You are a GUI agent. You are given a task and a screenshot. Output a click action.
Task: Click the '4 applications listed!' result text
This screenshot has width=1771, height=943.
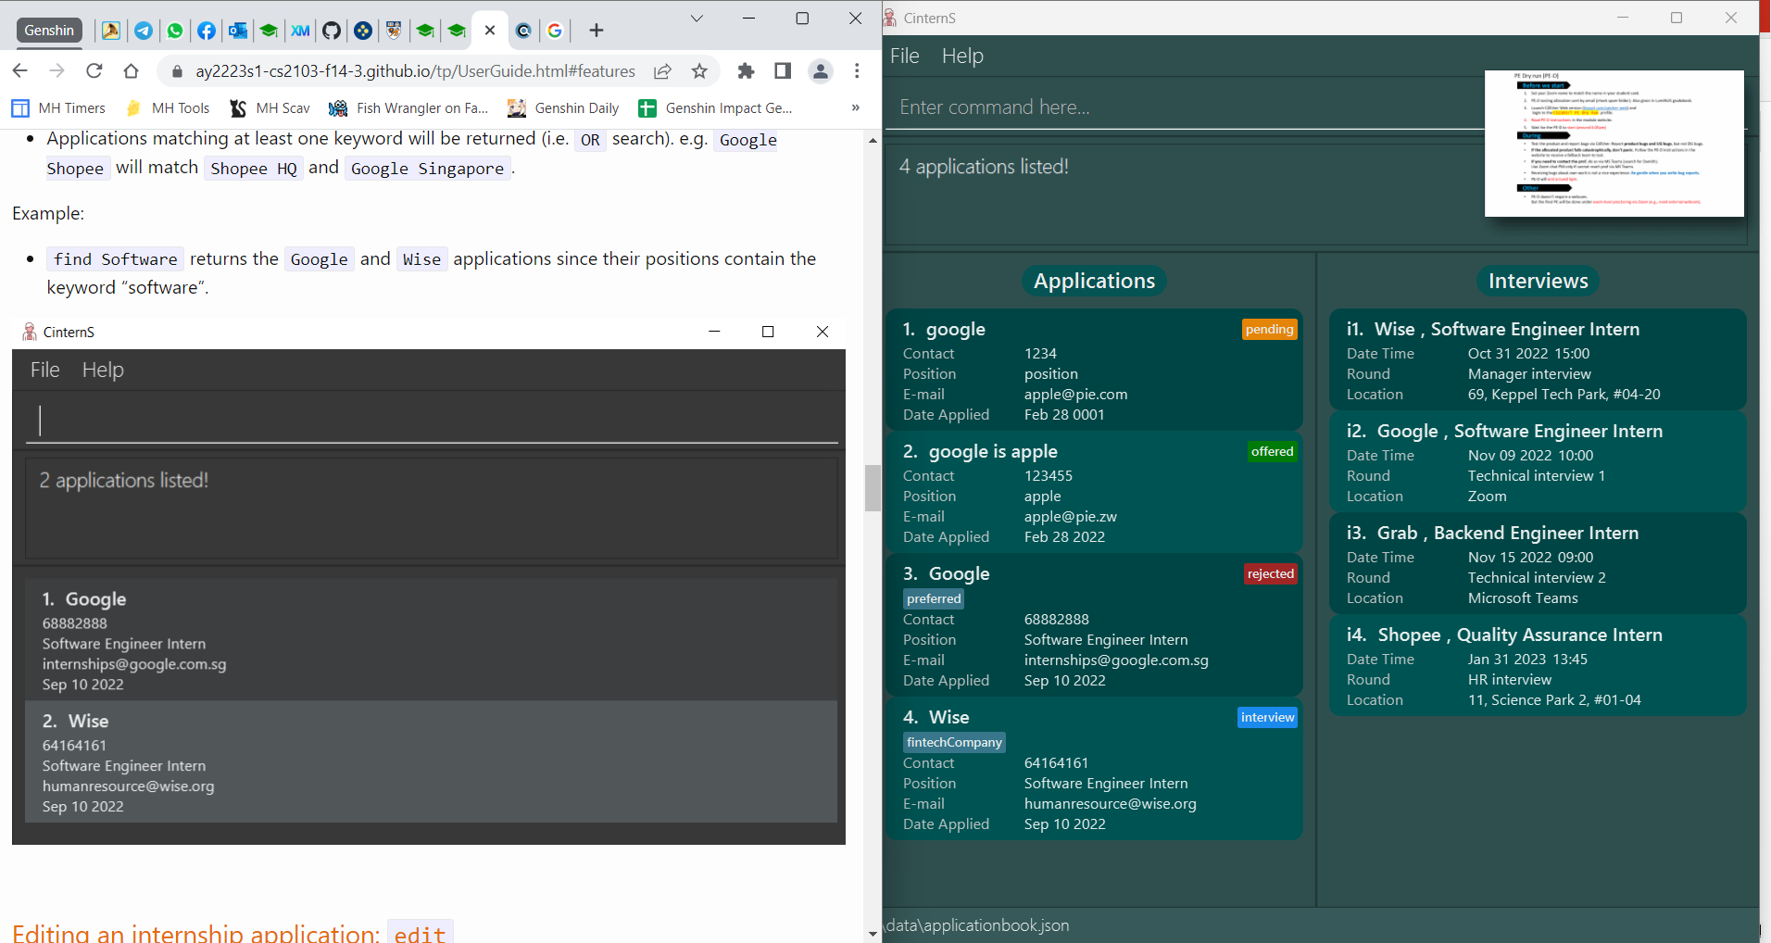click(x=984, y=167)
